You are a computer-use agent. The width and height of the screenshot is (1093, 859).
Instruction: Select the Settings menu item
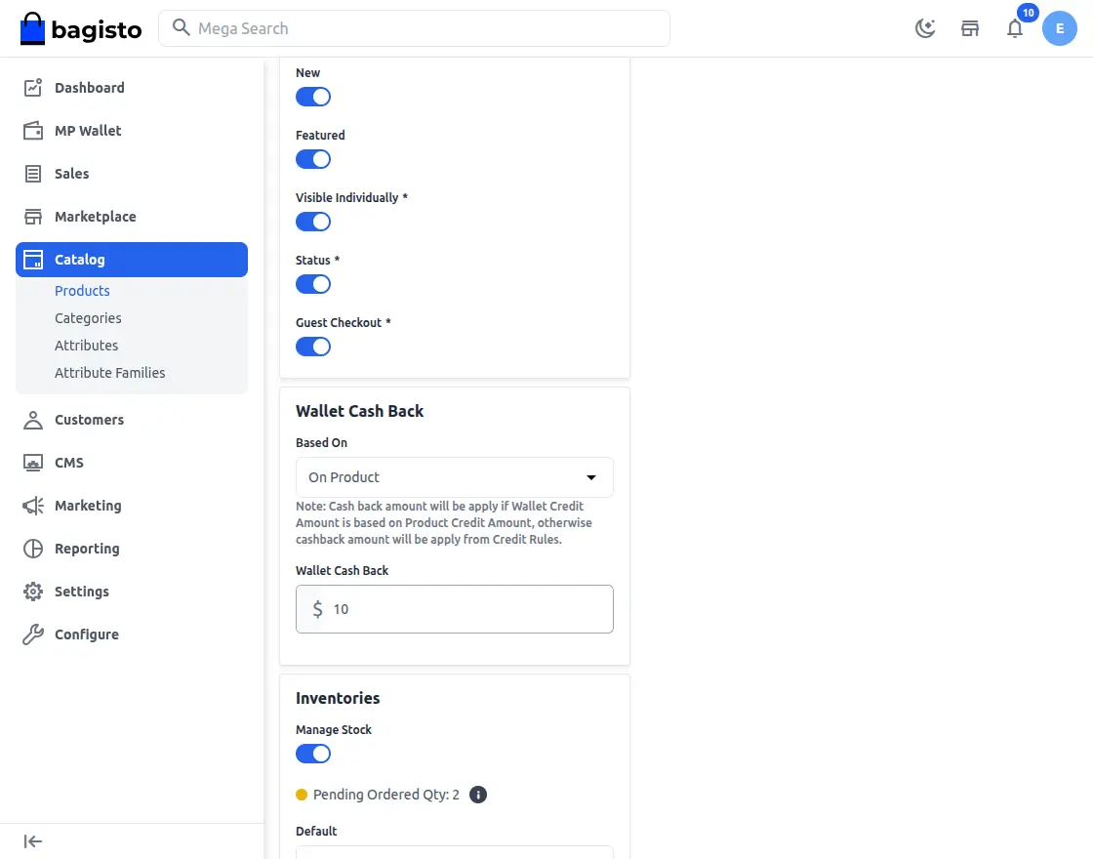(x=81, y=592)
